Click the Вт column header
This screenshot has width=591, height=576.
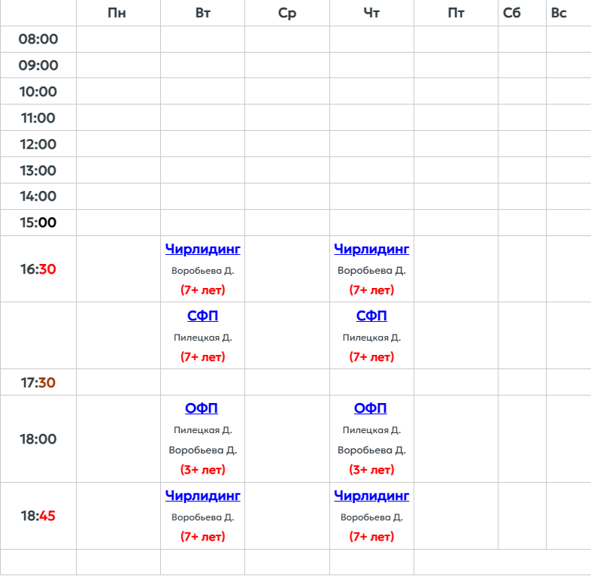202,13
